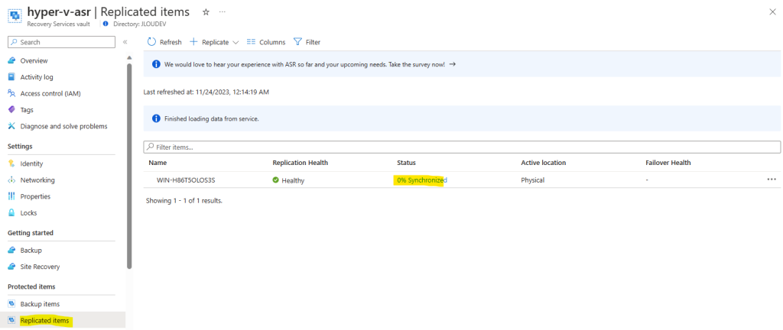
Task: Click the directory info icon
Action: pyautogui.click(x=106, y=24)
